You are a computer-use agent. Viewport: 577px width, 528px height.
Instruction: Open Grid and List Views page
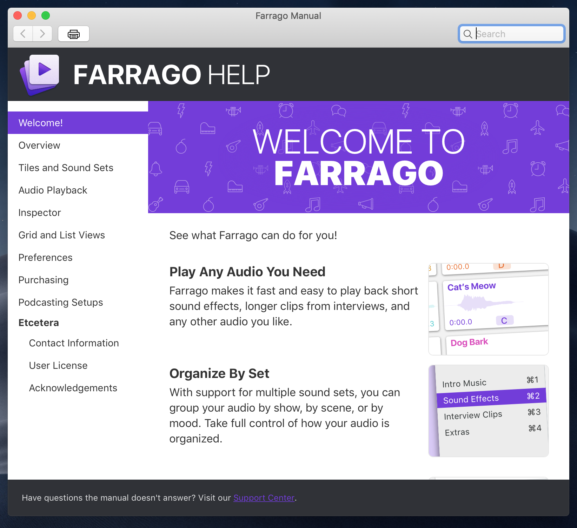[62, 235]
